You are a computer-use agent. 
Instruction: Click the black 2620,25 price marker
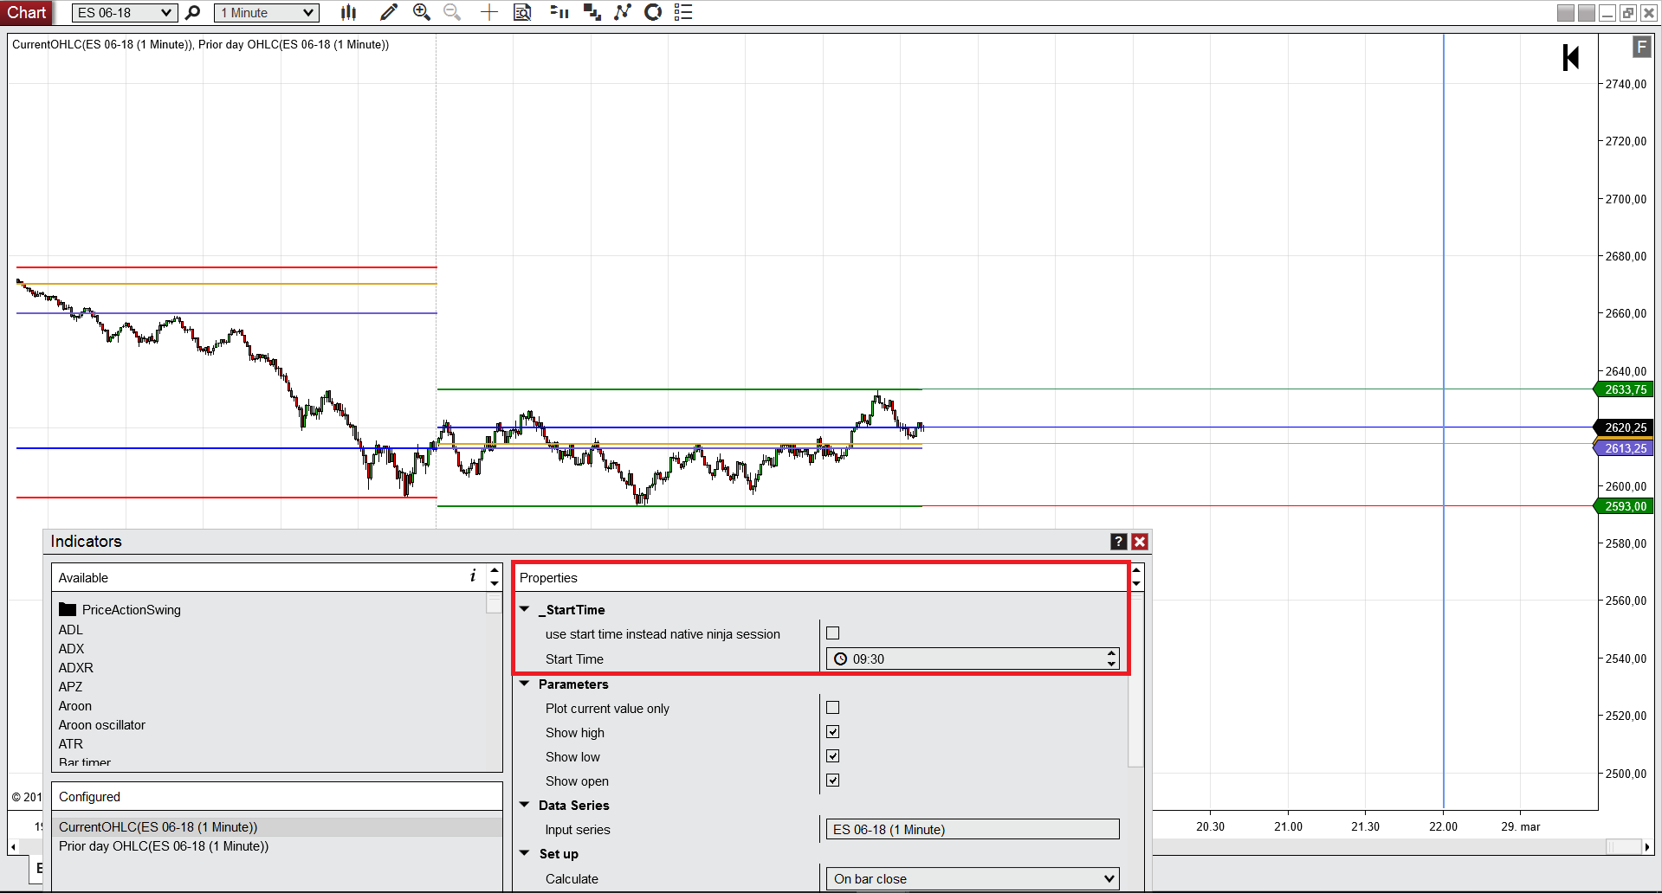point(1625,427)
